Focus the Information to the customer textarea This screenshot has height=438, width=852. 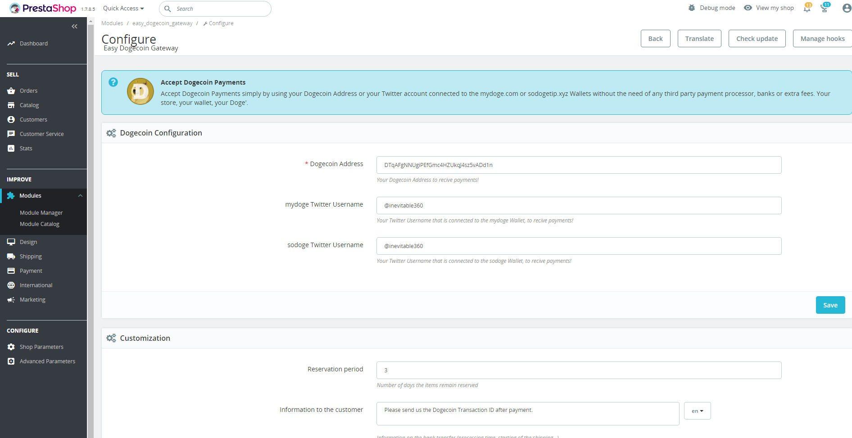pyautogui.click(x=528, y=414)
